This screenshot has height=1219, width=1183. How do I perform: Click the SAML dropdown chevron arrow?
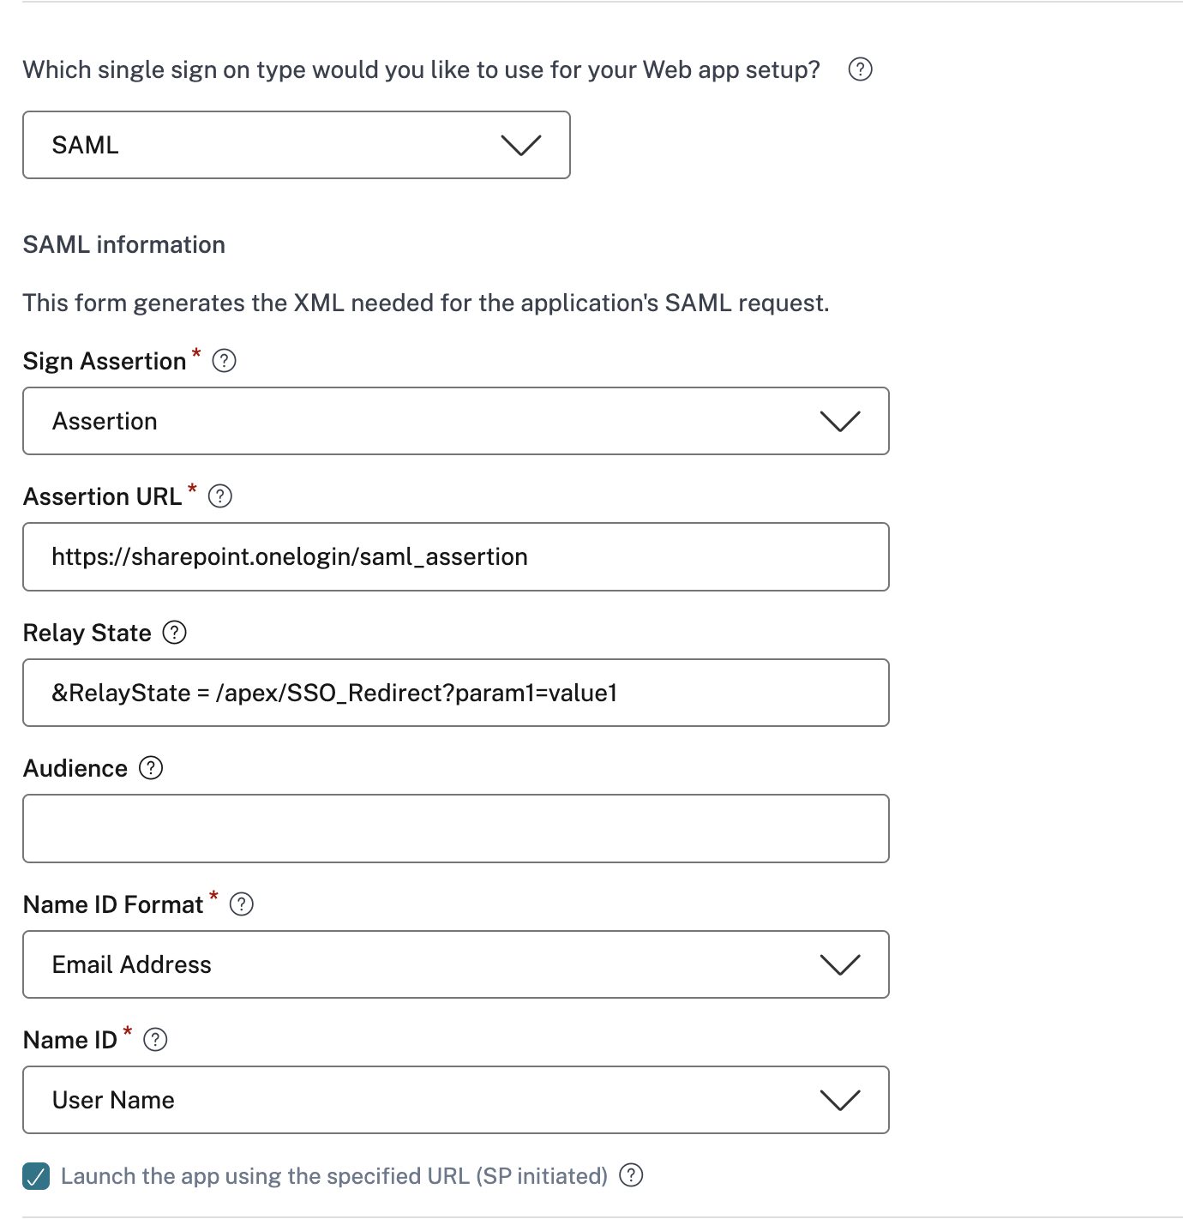(x=521, y=145)
